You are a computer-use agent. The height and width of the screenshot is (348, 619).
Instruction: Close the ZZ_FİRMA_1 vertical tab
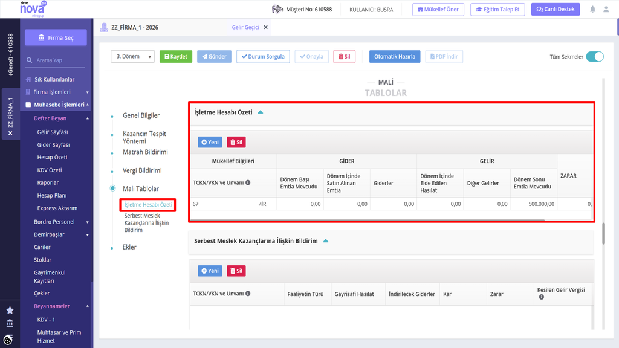pos(10,134)
